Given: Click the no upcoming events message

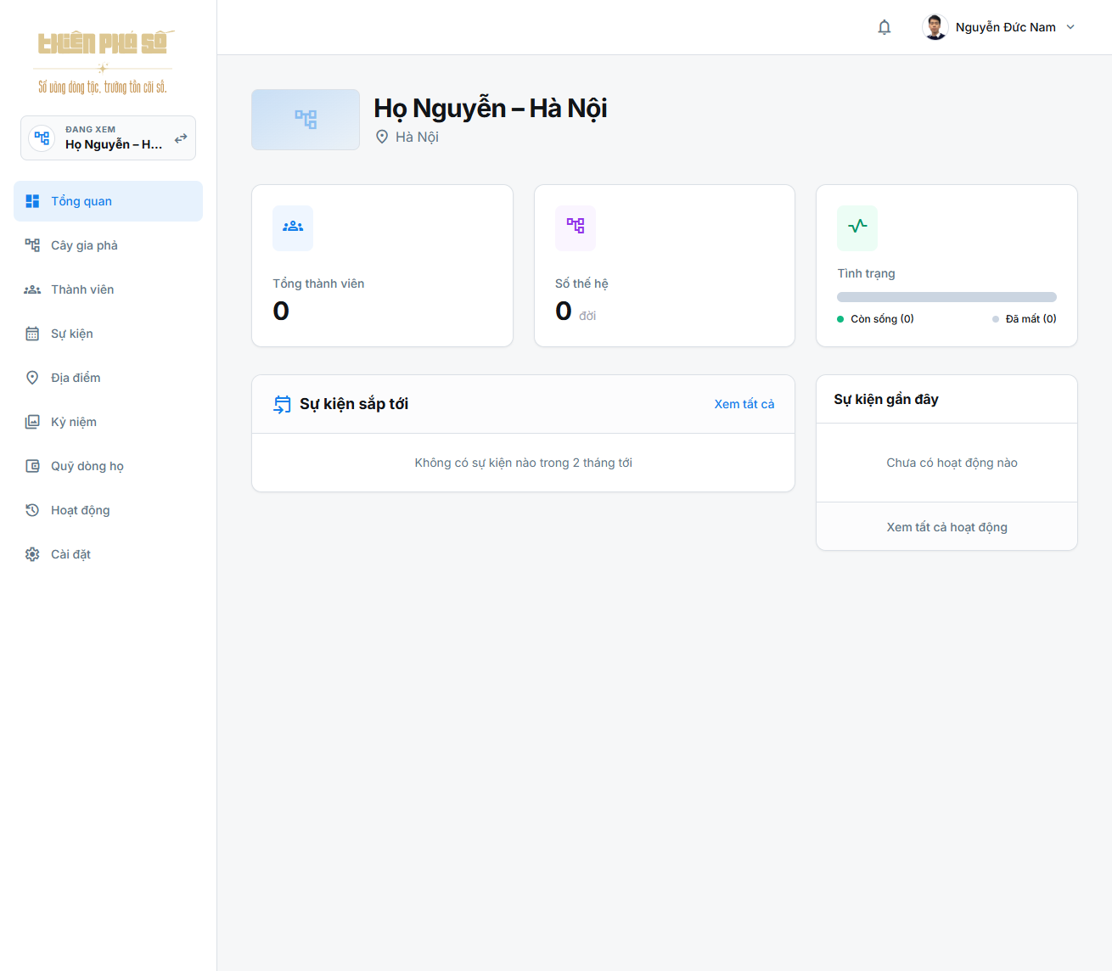Looking at the screenshot, I should point(523,463).
